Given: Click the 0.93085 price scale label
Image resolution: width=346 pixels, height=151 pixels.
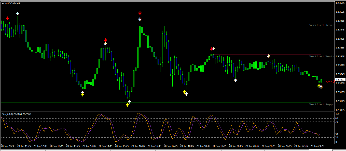Looking at the screenshot, I should coord(341,110).
